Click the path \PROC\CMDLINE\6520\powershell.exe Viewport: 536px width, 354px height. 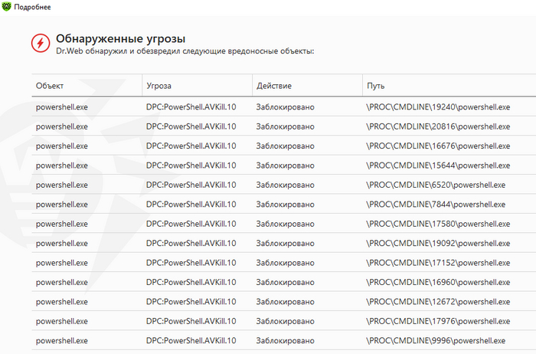pyautogui.click(x=436, y=185)
